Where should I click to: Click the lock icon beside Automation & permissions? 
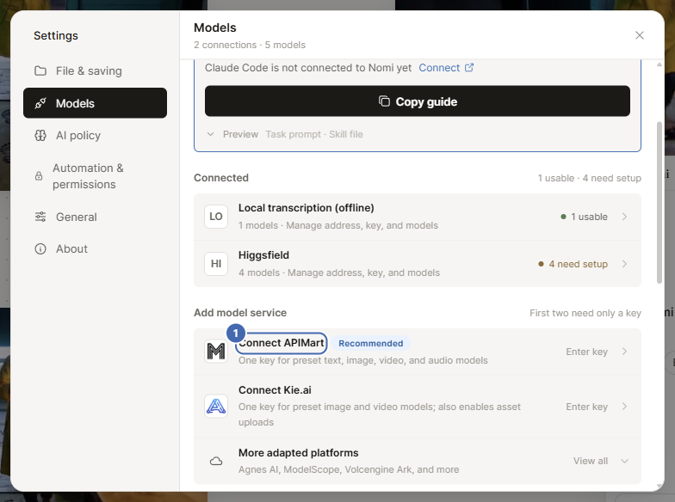tap(39, 176)
